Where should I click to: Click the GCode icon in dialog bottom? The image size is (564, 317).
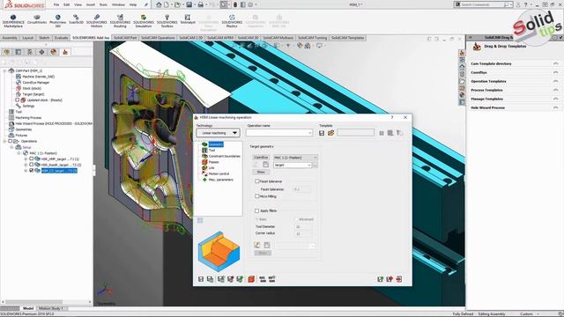(263, 279)
